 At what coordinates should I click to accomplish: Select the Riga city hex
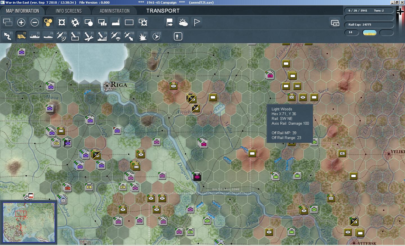(107, 85)
